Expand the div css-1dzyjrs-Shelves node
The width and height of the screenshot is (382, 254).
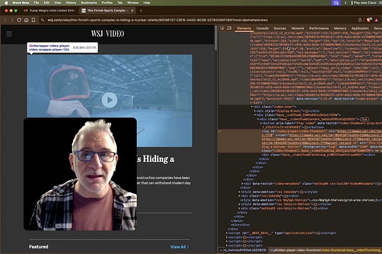[239, 208]
